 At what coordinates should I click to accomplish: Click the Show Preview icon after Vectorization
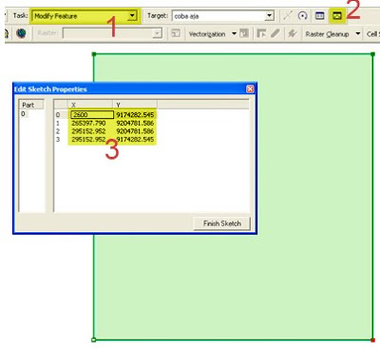point(244,33)
